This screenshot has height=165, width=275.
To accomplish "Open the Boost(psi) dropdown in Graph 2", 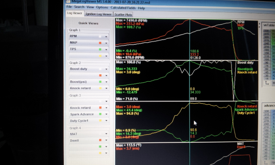I will pos(106,82).
